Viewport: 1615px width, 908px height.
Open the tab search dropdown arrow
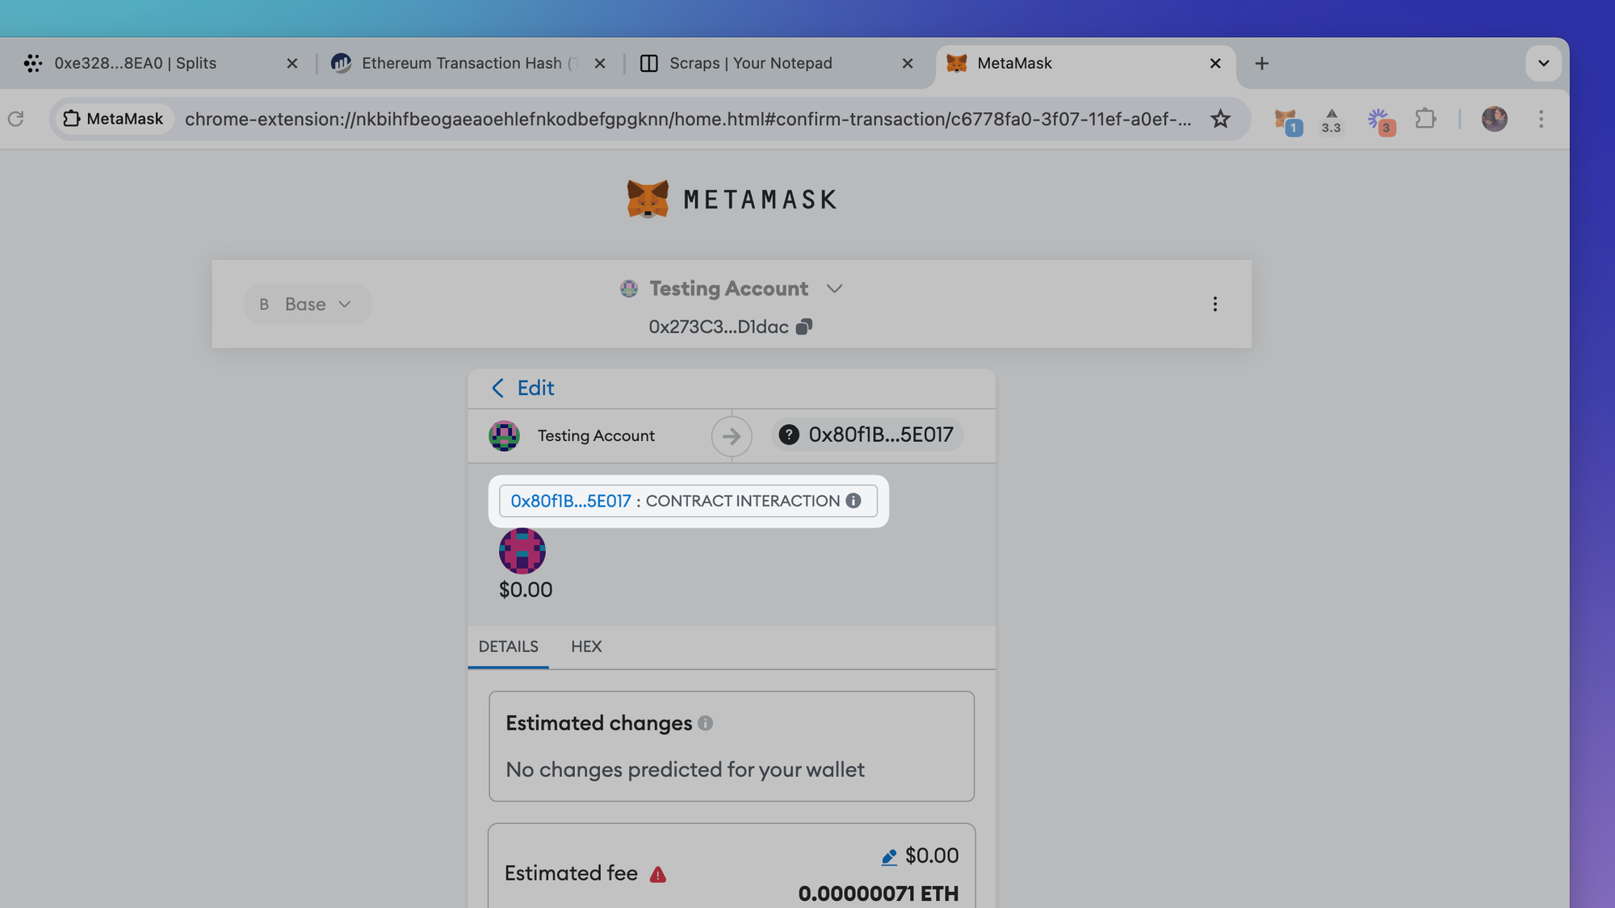click(x=1543, y=63)
